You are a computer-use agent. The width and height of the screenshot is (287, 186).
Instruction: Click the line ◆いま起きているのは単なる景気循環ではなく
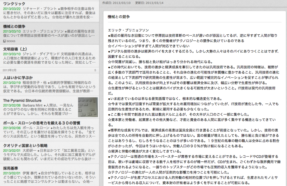pos(165,99)
